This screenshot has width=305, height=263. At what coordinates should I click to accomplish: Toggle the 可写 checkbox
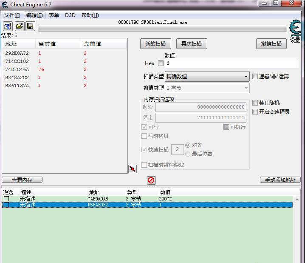tap(144, 127)
